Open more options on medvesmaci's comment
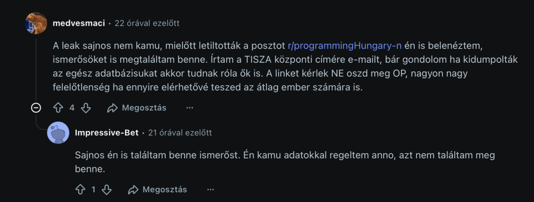The height and width of the screenshot is (202, 534). (190, 108)
